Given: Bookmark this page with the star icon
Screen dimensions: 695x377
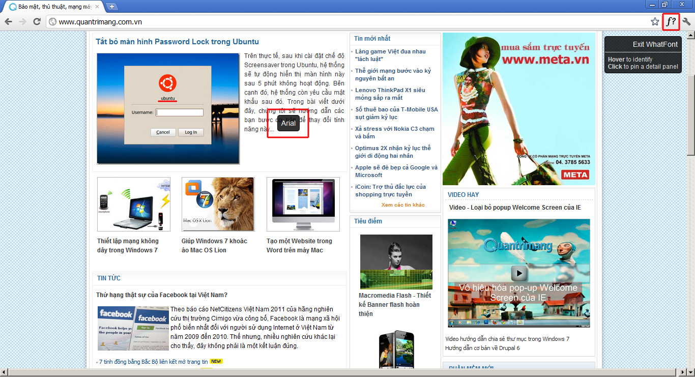Looking at the screenshot, I should 655,21.
